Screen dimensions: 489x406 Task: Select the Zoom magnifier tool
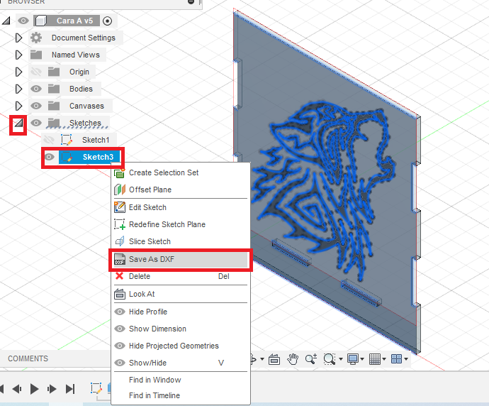click(x=311, y=359)
